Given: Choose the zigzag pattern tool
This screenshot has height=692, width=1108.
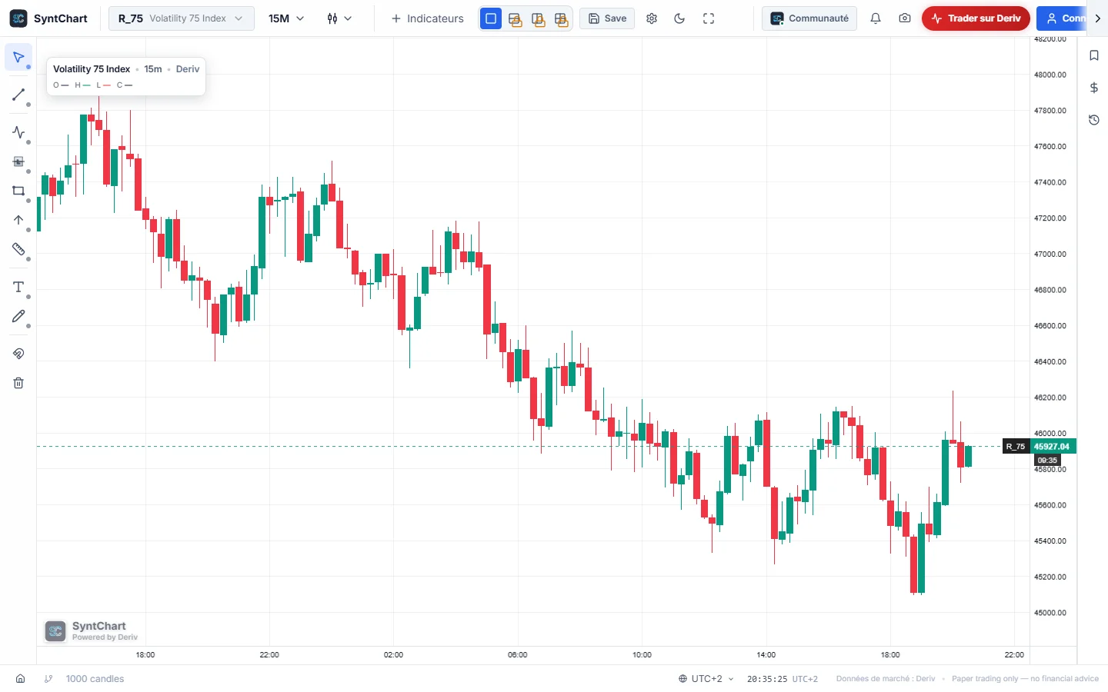Looking at the screenshot, I should pyautogui.click(x=18, y=132).
